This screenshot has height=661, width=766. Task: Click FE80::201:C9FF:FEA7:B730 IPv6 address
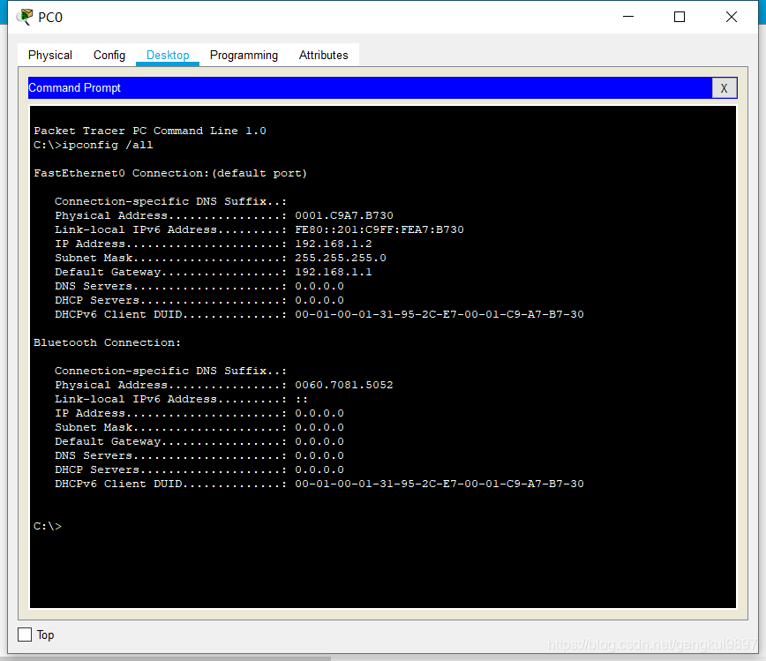(379, 229)
